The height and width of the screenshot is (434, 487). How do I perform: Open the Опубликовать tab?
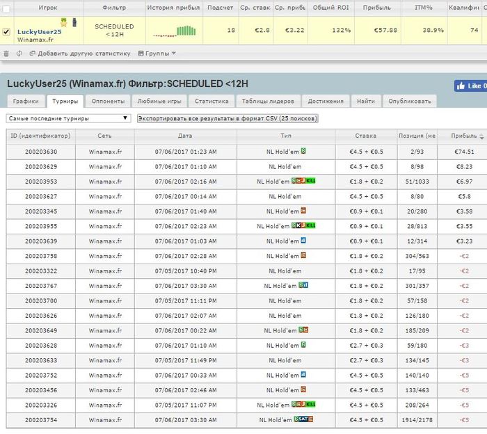pyautogui.click(x=410, y=102)
